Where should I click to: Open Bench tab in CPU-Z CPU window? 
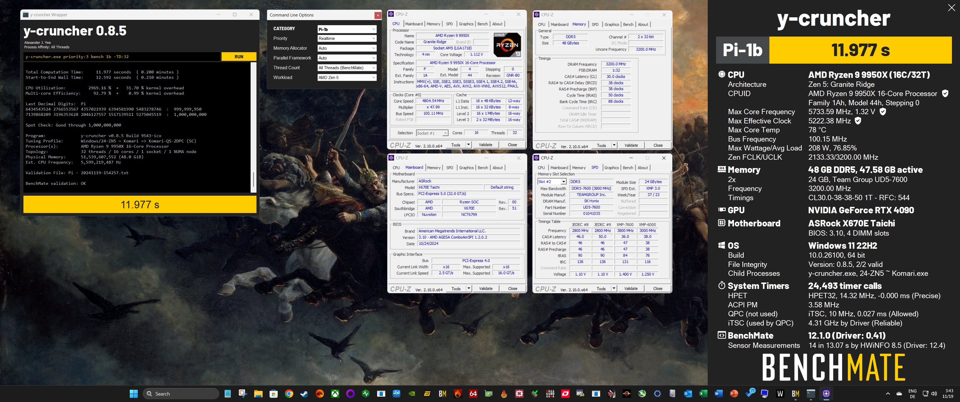tap(482, 24)
